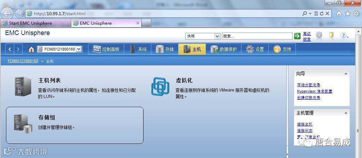Click the 主机 breadcrumb text

[50, 61]
